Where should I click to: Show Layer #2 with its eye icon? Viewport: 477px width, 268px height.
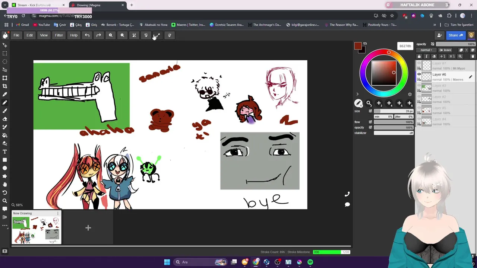pos(419,97)
